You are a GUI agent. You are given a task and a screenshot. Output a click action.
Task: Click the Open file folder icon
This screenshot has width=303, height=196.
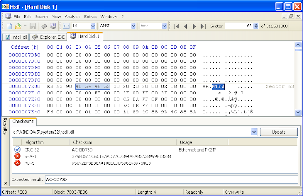(x=18, y=26)
